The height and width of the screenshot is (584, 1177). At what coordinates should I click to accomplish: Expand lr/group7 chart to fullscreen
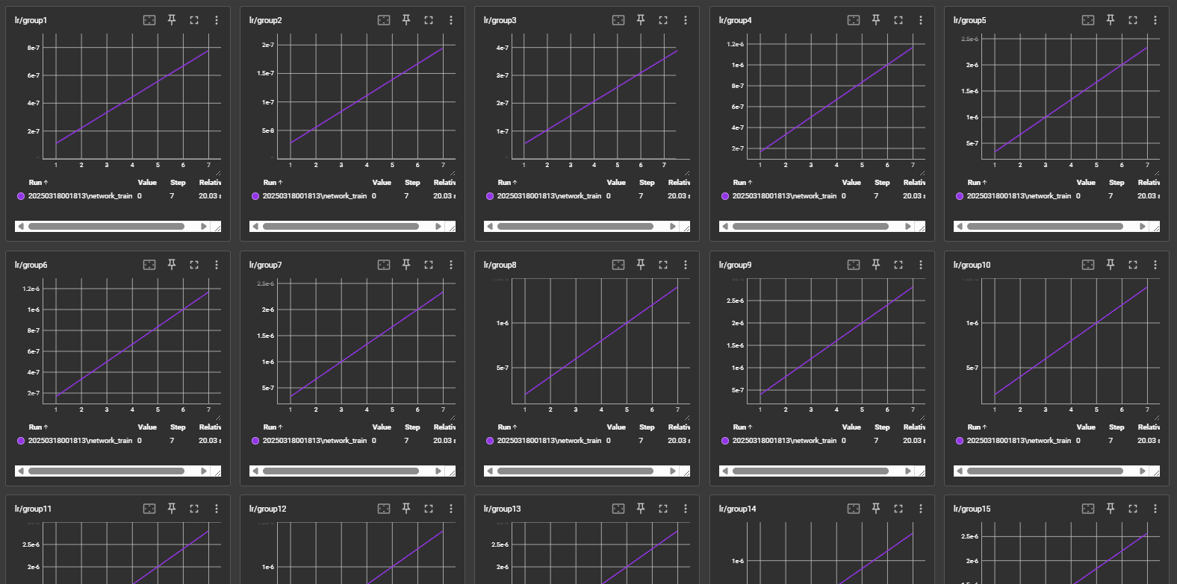pyautogui.click(x=429, y=265)
